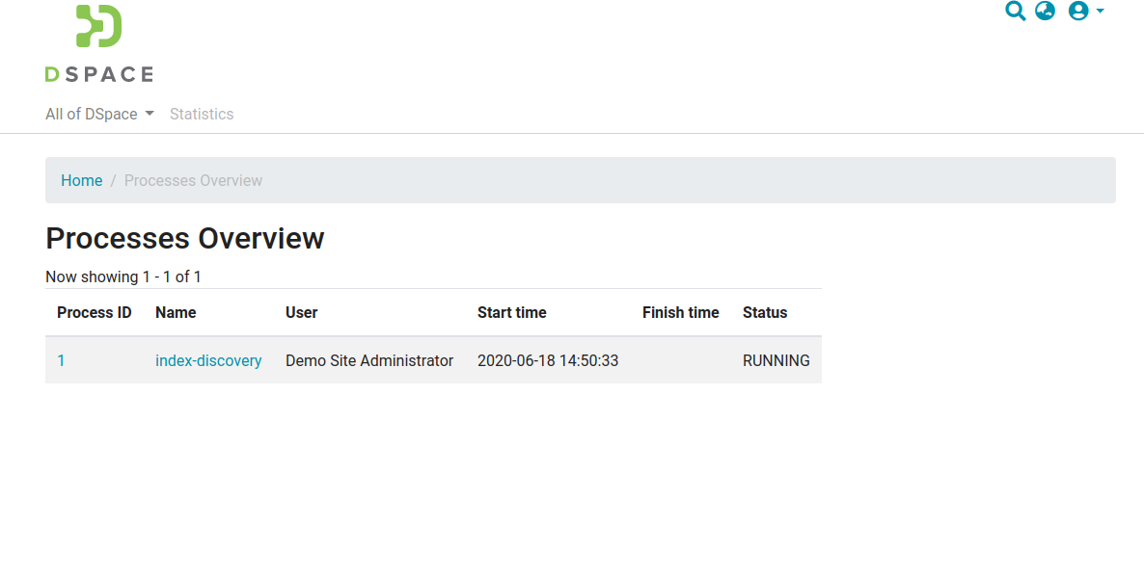Click the Name column header
Screen dimensions: 1144x578
(176, 313)
